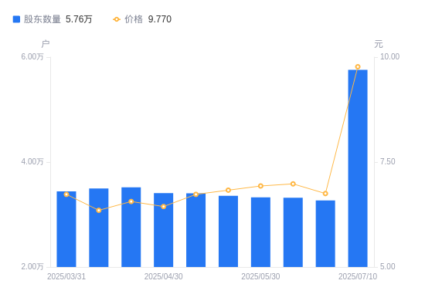Click the orange 价格 legend marker icon
The width and height of the screenshot is (425, 294).
pos(117,19)
